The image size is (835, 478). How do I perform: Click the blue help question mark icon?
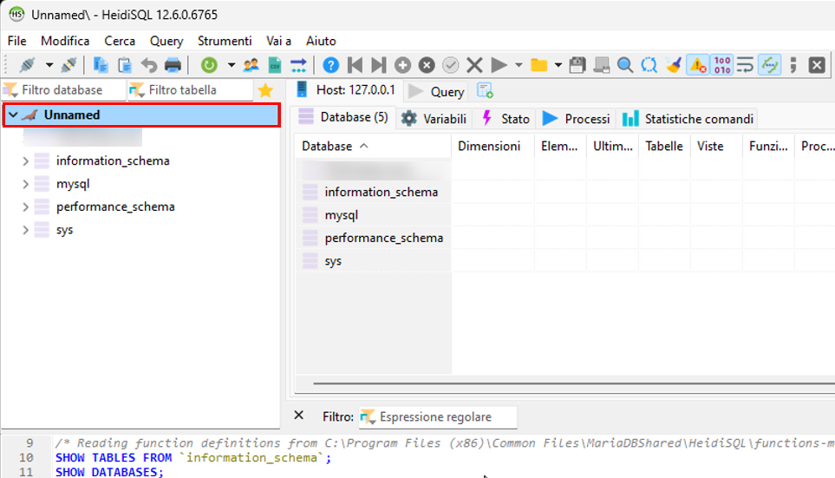click(330, 65)
